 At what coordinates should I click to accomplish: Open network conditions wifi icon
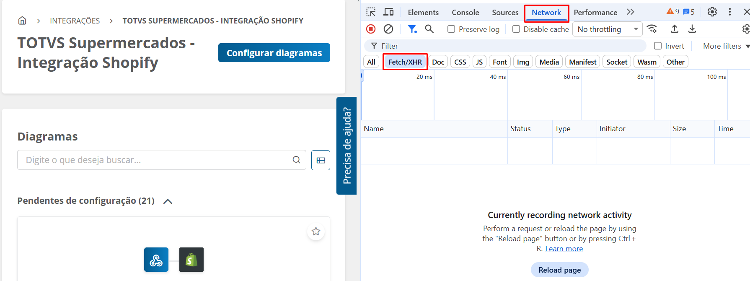[x=652, y=29]
